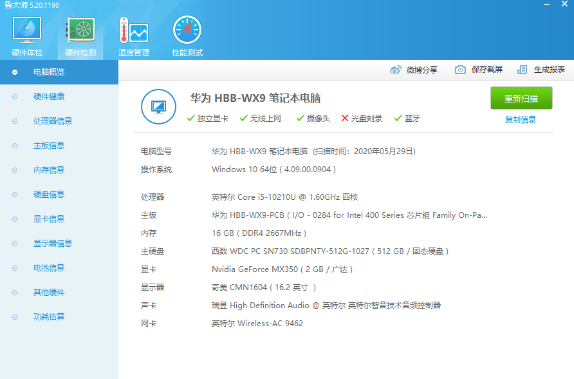Click the 鲁大师 5.20.1190 window title
The width and height of the screenshot is (574, 379).
(x=32, y=5)
